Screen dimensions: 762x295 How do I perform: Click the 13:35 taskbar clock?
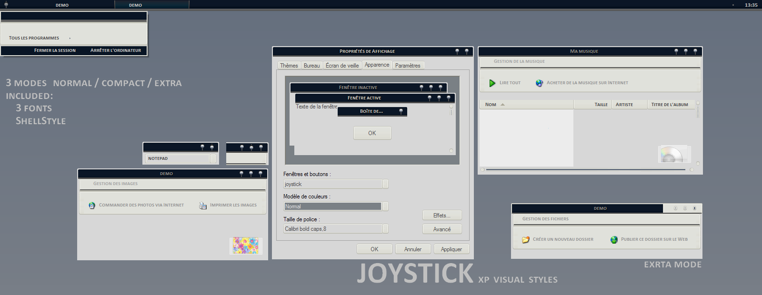click(x=751, y=5)
